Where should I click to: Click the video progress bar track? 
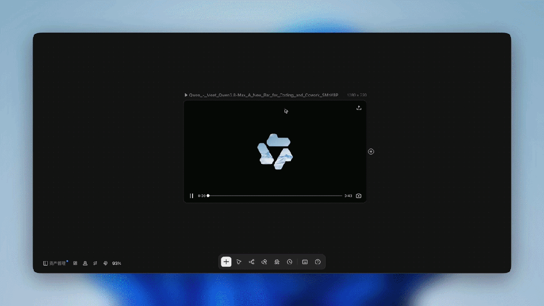[275, 196]
